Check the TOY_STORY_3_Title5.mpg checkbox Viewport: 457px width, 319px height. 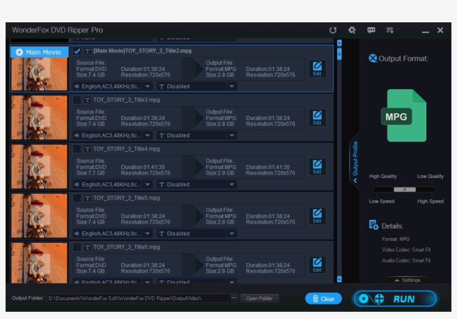(x=77, y=197)
